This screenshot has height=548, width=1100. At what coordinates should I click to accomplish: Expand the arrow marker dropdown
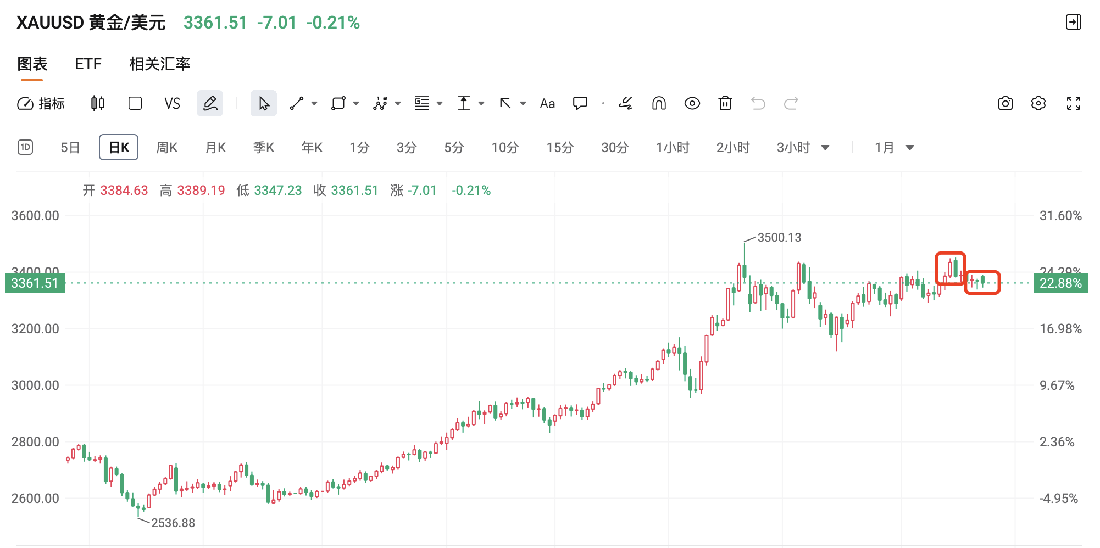pyautogui.click(x=523, y=103)
